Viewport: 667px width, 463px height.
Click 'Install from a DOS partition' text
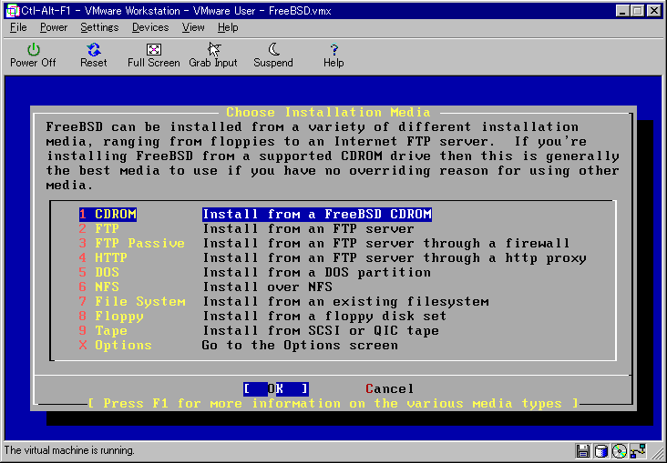(x=316, y=272)
